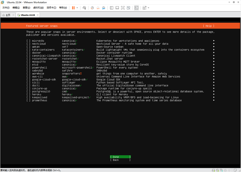This screenshot has width=241, height=172.
Task: Expand details arrow for heroku row
Action: pos(214,94)
